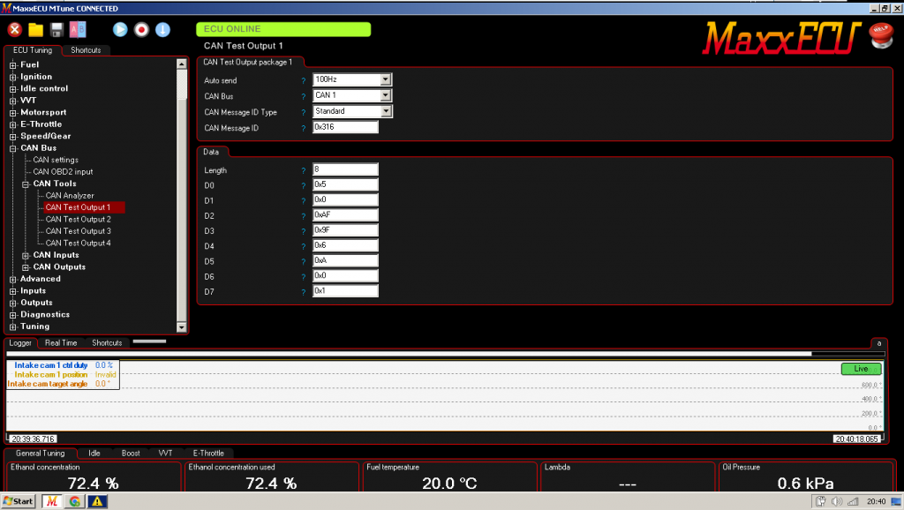Click yellow warning triangle taskbar icon

click(97, 501)
